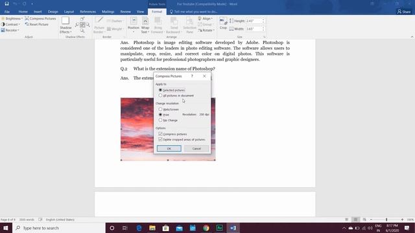Click Reset Picture in ribbon
The image size is (415, 233).
[x=36, y=25]
